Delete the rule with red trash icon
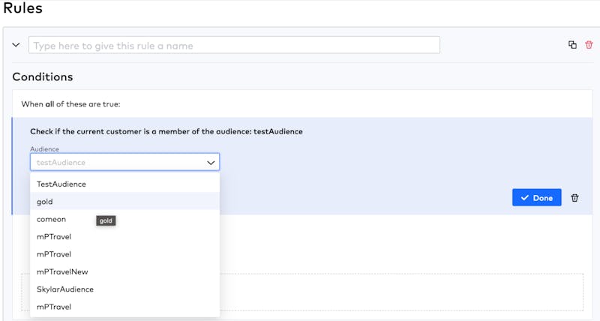 point(589,45)
